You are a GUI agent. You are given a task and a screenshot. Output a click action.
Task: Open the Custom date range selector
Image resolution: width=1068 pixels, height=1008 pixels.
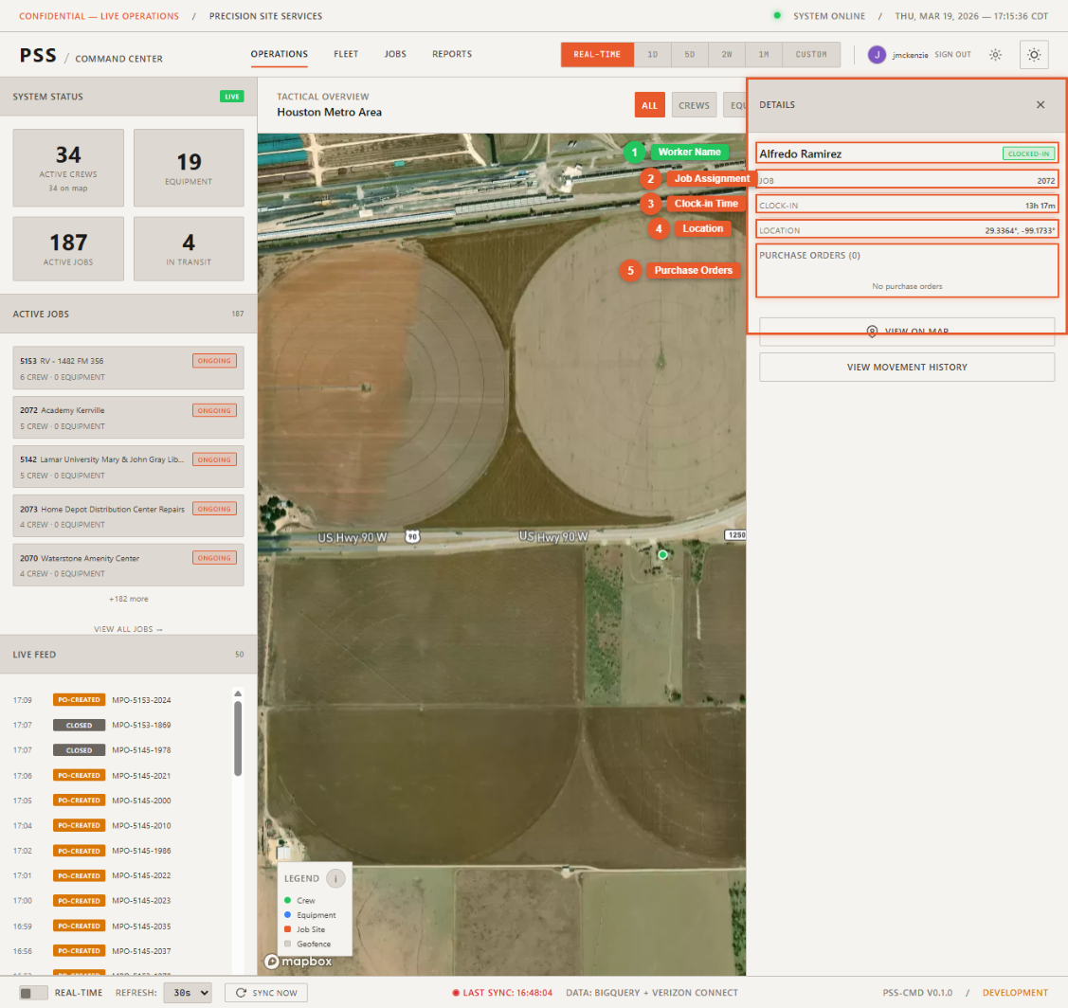click(x=811, y=54)
